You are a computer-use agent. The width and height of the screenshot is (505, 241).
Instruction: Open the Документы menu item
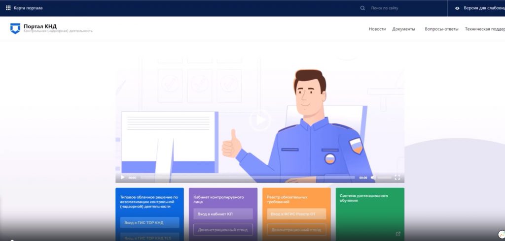click(x=403, y=29)
